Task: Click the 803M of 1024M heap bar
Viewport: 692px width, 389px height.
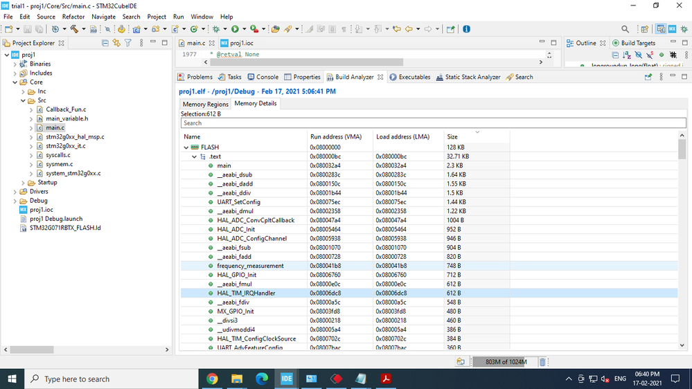Action: coord(504,361)
